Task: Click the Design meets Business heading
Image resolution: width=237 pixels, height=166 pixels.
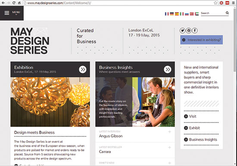Action: point(34,132)
